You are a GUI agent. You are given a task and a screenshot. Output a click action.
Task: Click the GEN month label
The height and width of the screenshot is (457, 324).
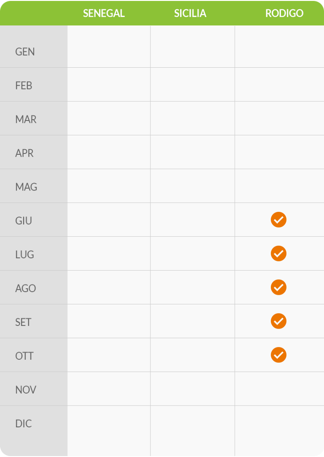25,52
